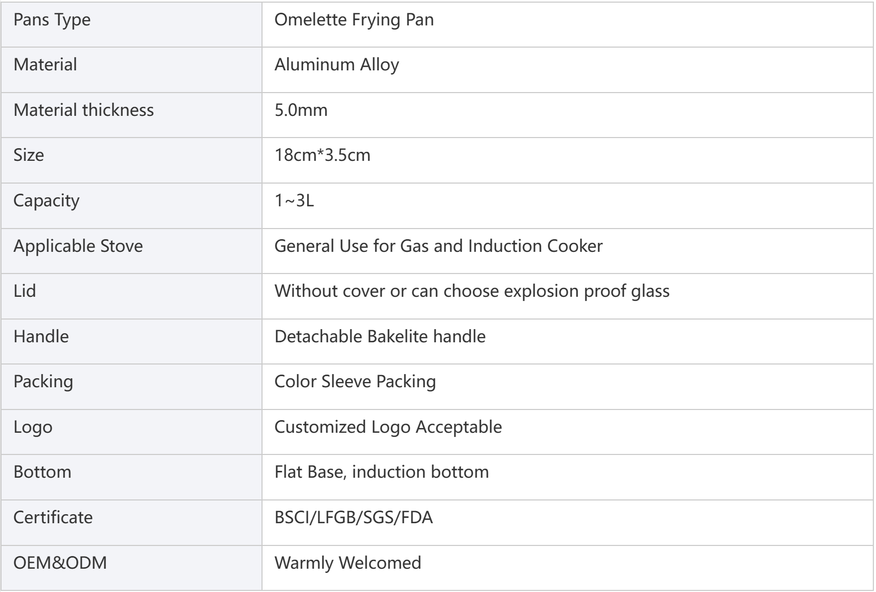Click Detachable Bakelite handle value
The image size is (876, 592).
(x=380, y=336)
